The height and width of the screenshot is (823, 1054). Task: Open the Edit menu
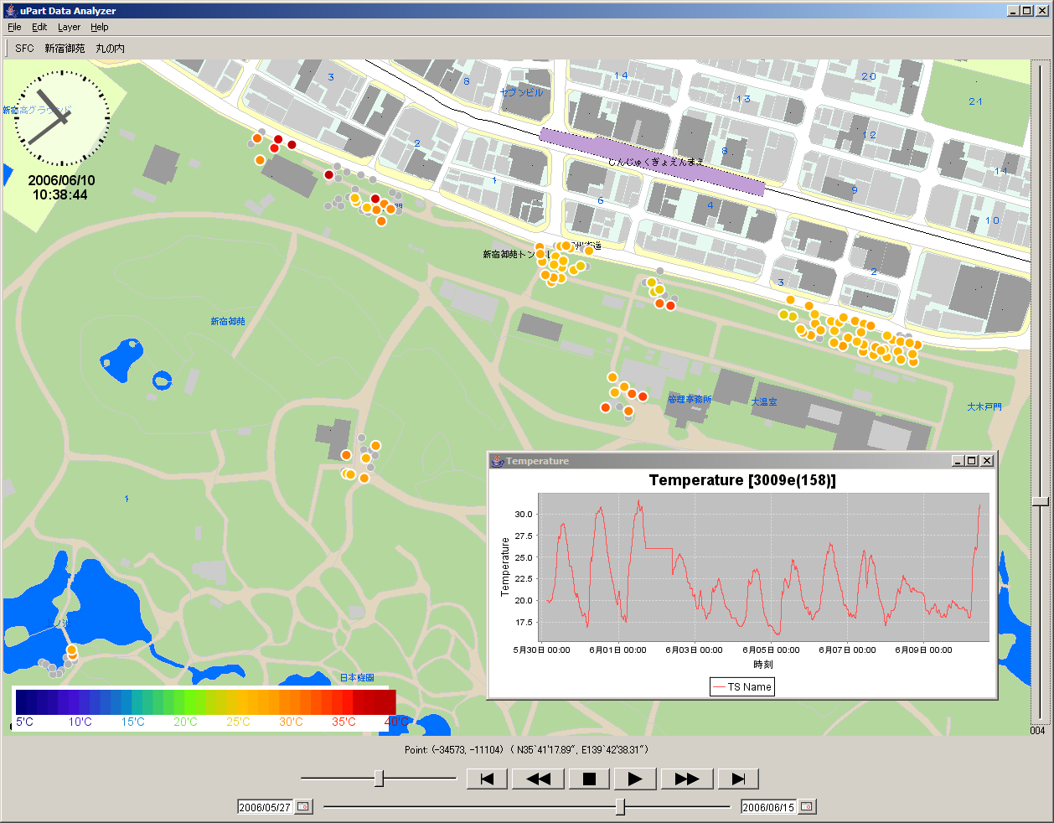(x=39, y=27)
